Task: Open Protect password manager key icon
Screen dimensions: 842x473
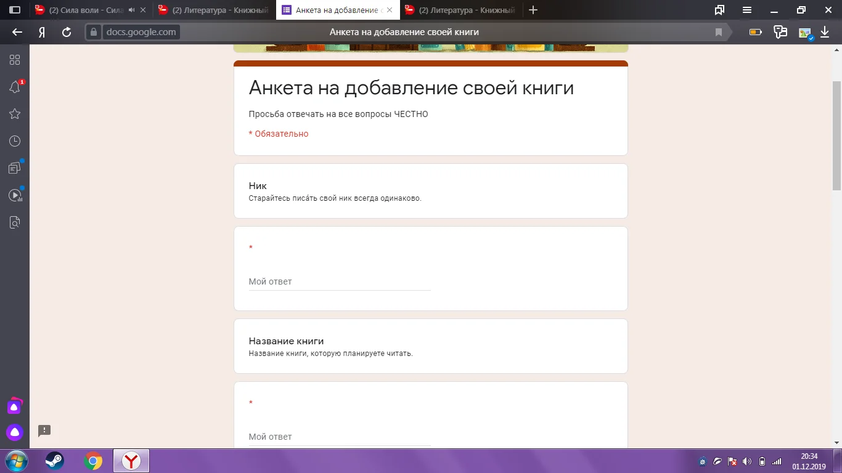Action: point(780,31)
